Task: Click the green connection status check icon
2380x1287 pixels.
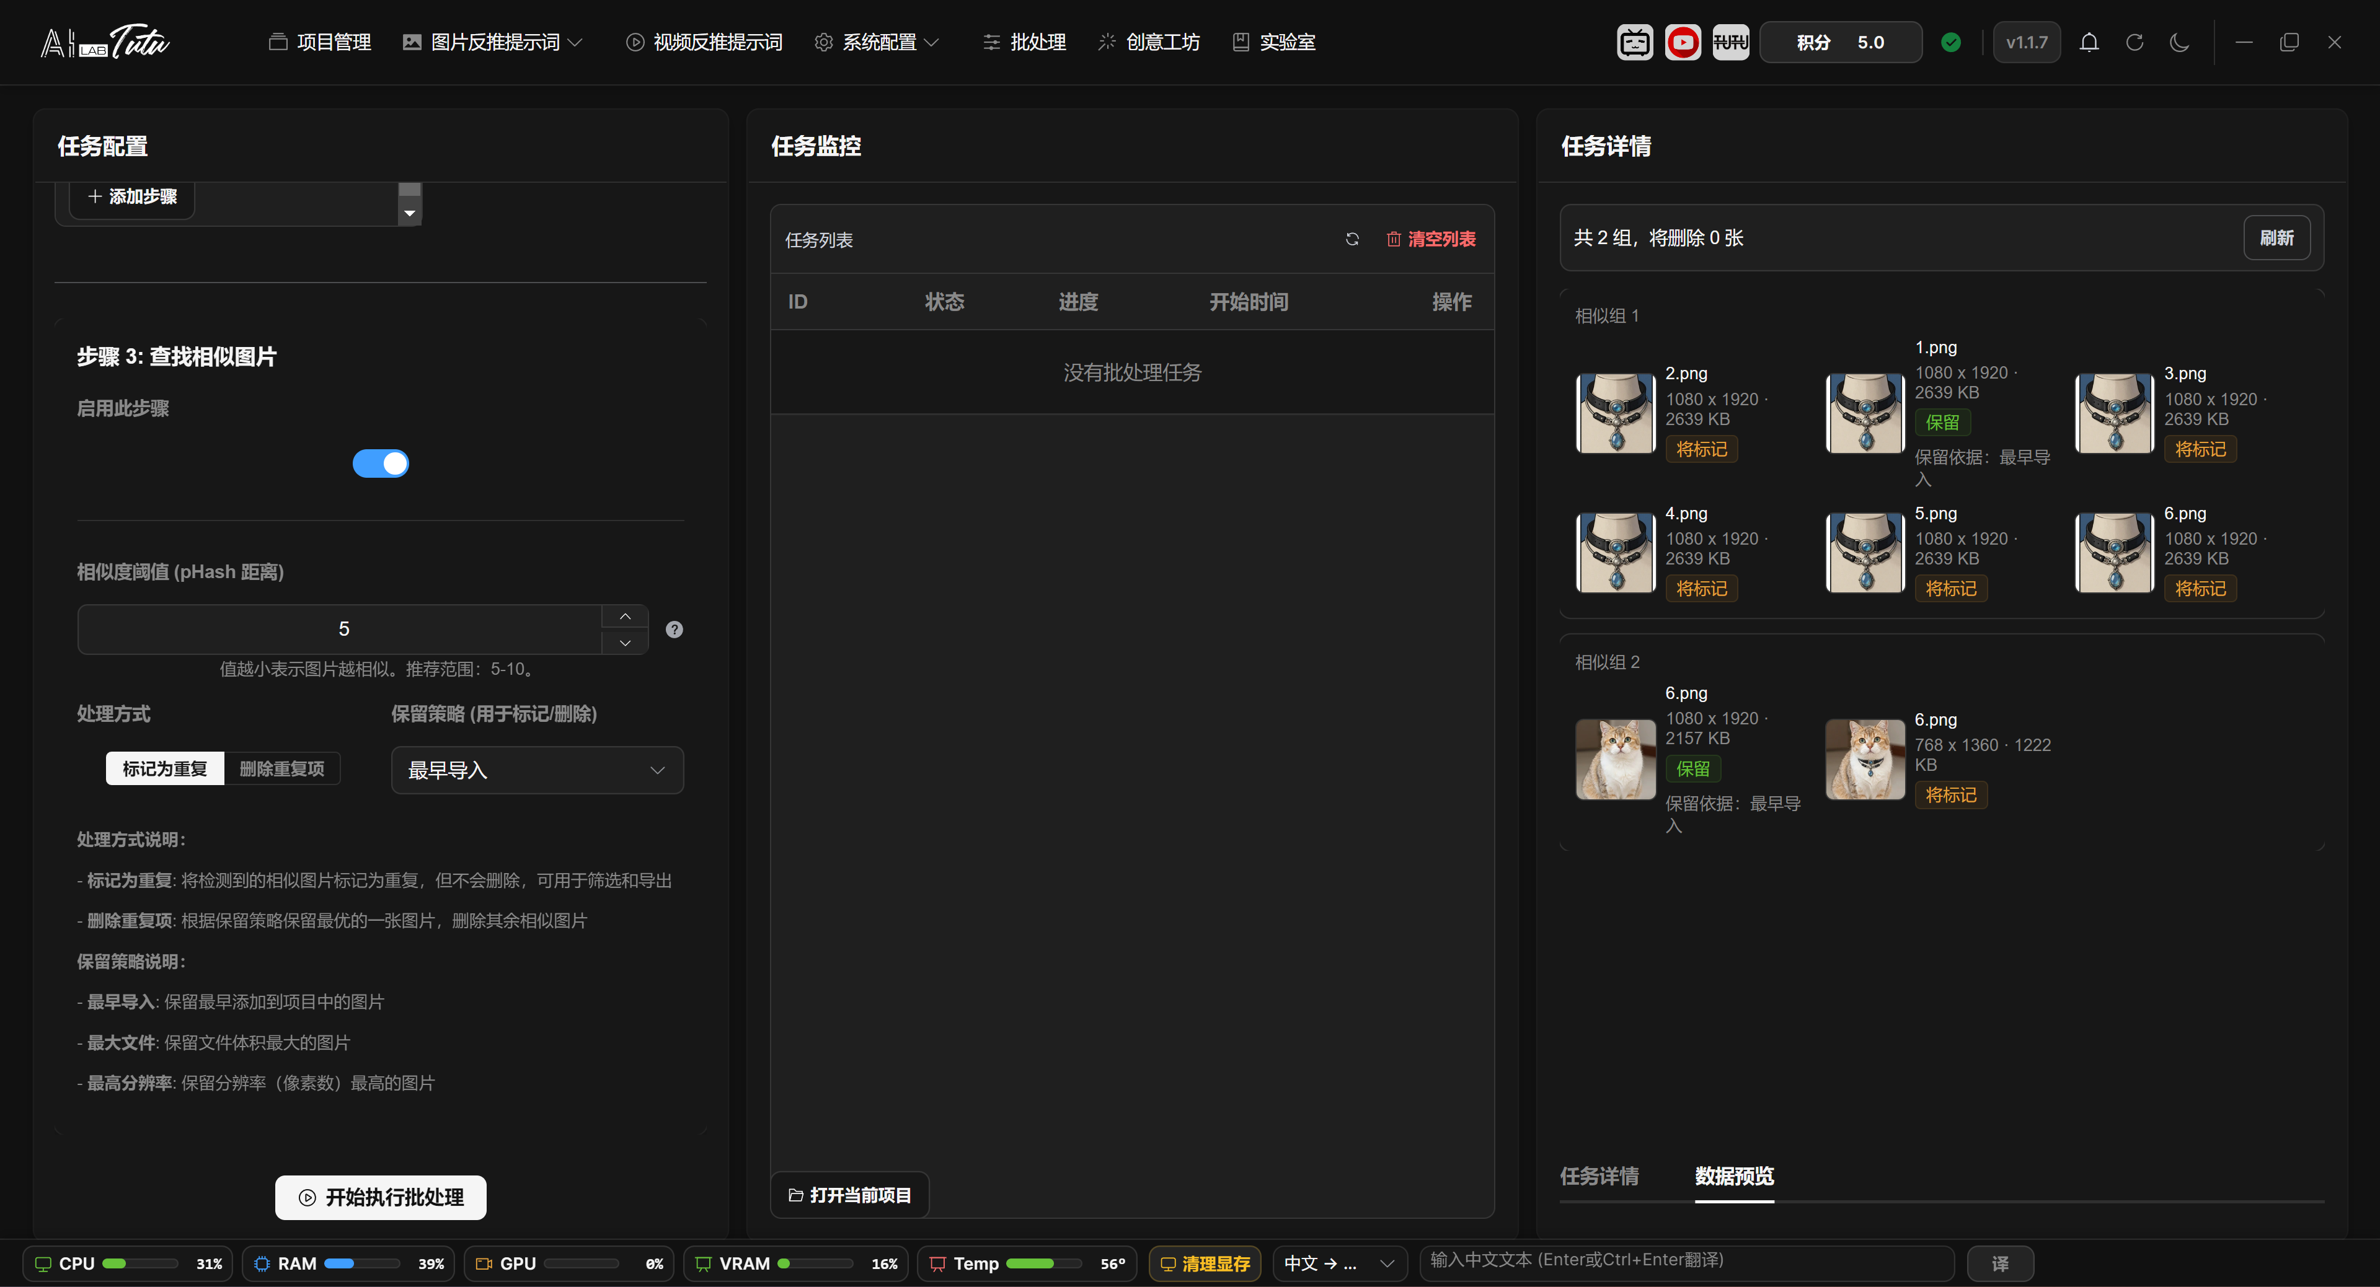Action: [x=1952, y=43]
